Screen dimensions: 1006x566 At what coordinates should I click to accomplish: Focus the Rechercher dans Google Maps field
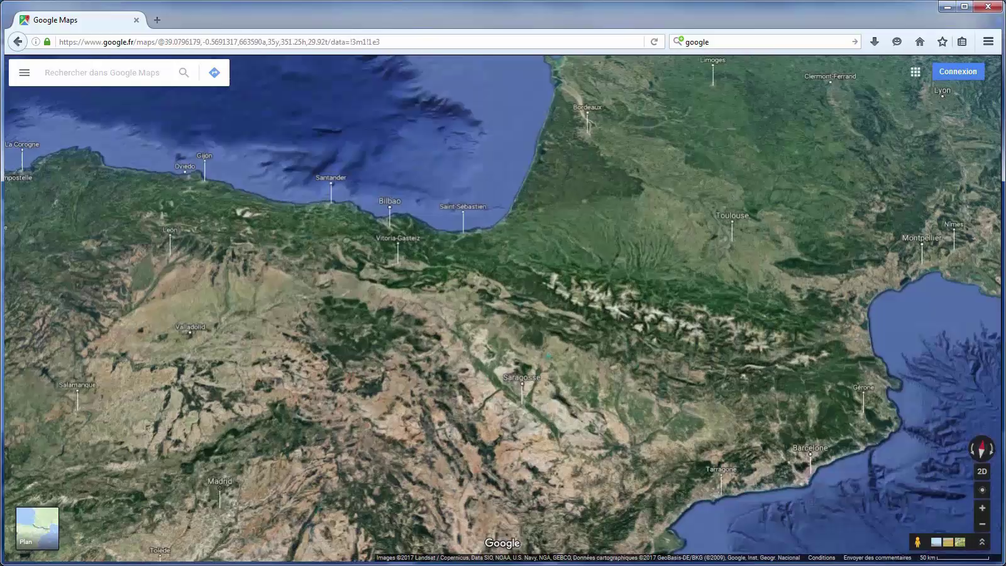pos(107,73)
